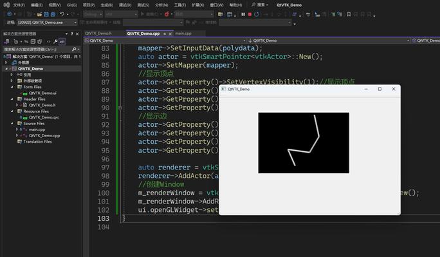Click the navigate backward circle icon
The height and width of the screenshot is (257, 440).
pos(9,14)
